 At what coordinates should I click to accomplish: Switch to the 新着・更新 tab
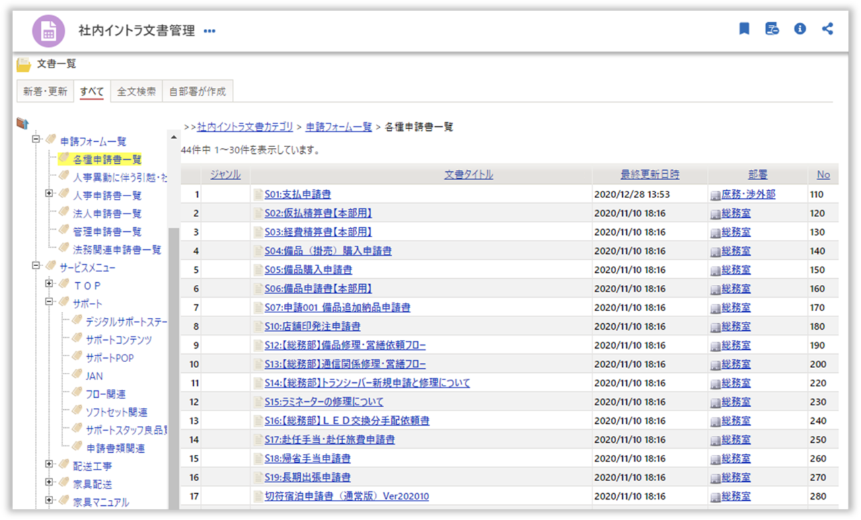click(45, 92)
